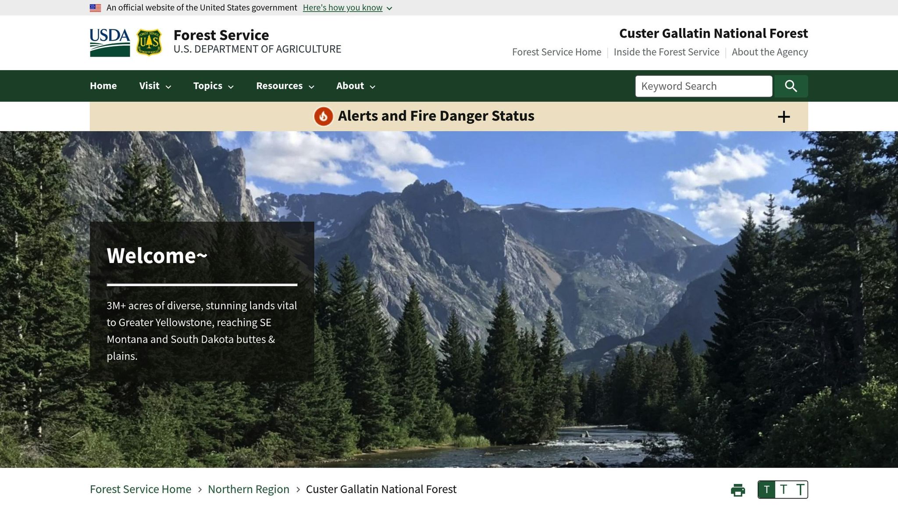Click the magnifying glass search button
The height and width of the screenshot is (505, 898).
click(791, 86)
